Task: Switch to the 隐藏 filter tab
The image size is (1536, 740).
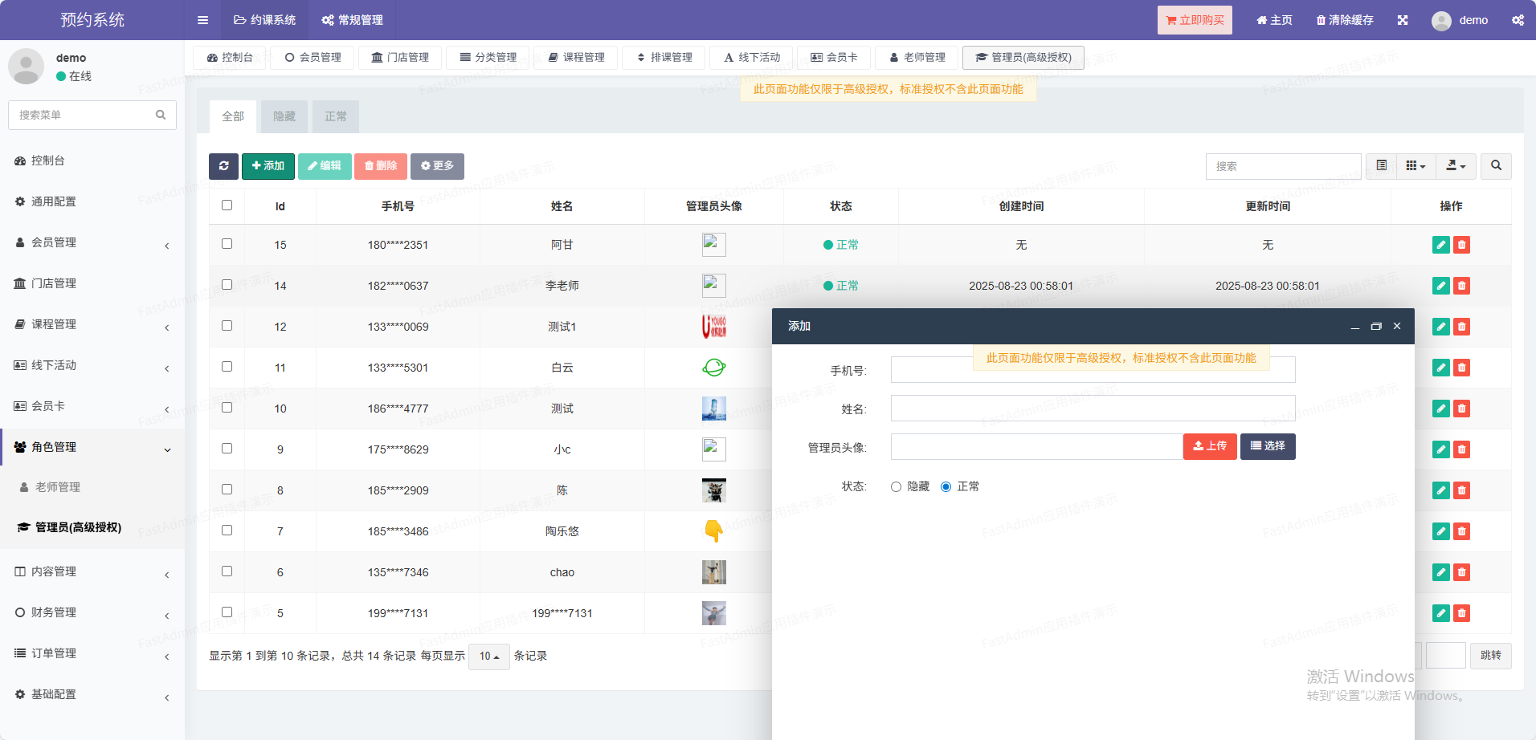Action: pos(284,116)
